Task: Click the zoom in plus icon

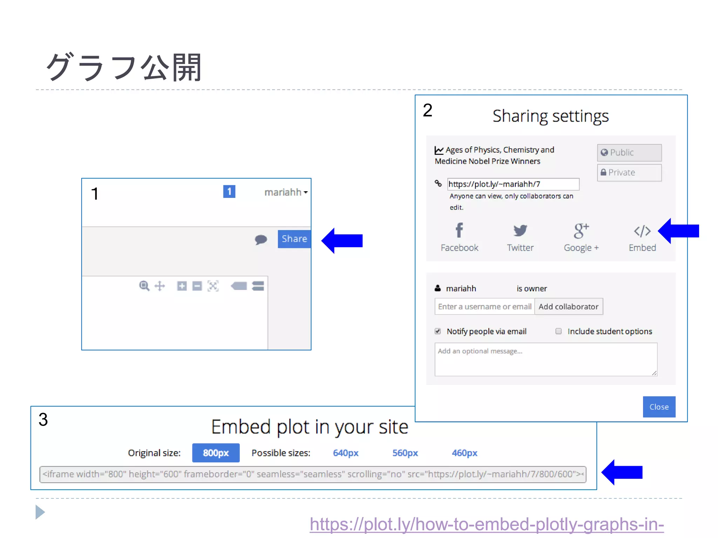Action: [x=182, y=286]
